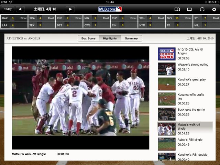
Task: Select the STL vs MIL scoreboard game
Action: 207,22
